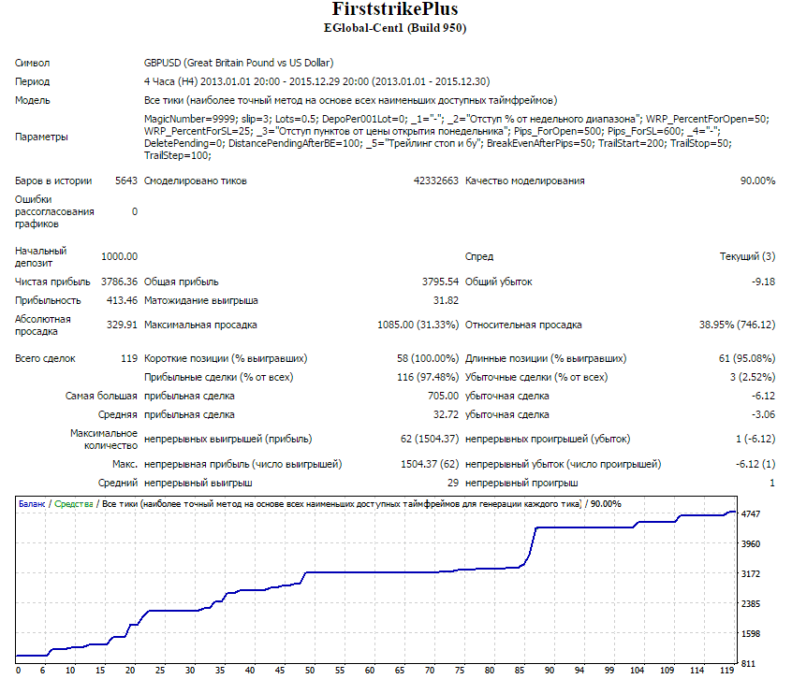
Task: Click relative drawdown value 38.95% (746.12)
Action: 738,325
